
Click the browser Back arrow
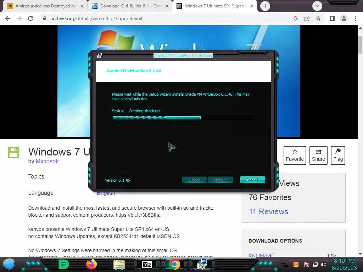pyautogui.click(x=8, y=18)
